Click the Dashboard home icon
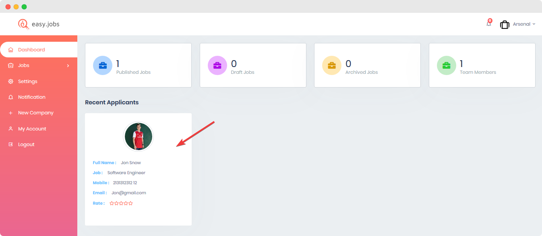 pos(11,50)
